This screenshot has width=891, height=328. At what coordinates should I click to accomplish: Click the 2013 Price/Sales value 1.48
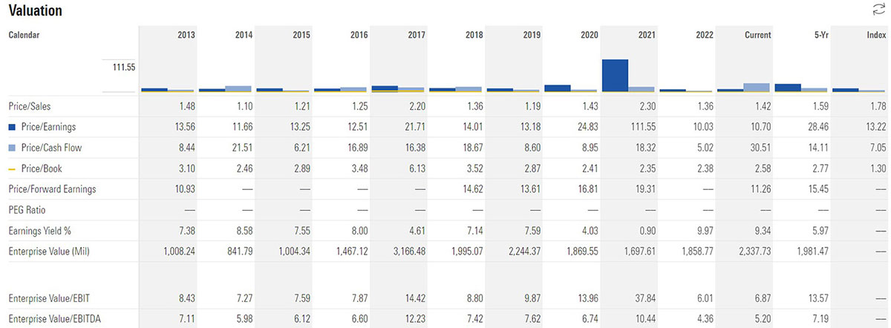click(188, 106)
